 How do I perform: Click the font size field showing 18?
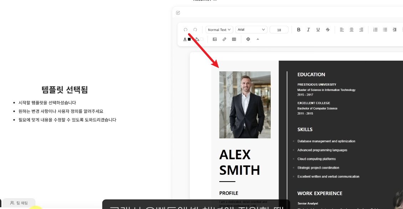(x=279, y=30)
